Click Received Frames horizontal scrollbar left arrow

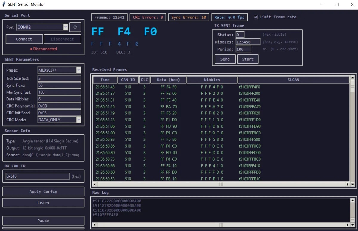click(x=94, y=185)
